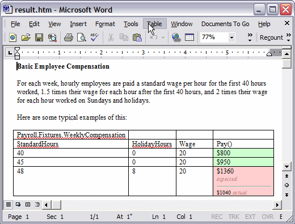Screen dimensions: 295x224
Task: Expand the Undo history dropdown arrow
Action: 163,37
